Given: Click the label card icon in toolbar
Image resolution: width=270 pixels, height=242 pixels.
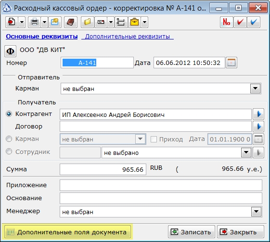Looking at the screenshot, I should point(101,22).
